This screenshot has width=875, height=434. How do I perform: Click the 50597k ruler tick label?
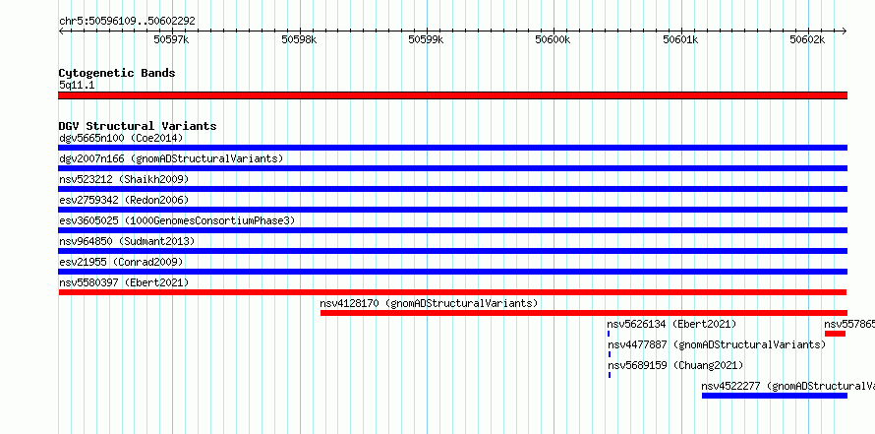[x=172, y=39]
